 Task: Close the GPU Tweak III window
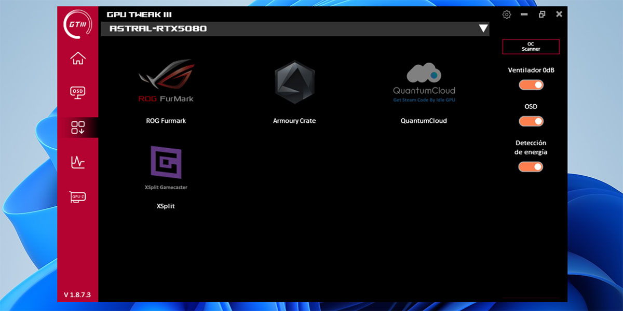[x=559, y=15]
